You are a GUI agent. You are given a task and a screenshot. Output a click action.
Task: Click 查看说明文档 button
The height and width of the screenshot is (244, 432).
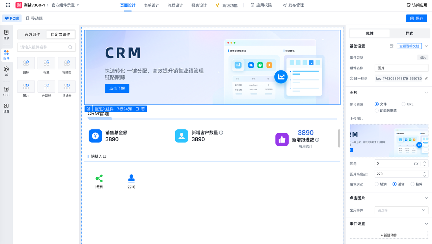point(409,46)
